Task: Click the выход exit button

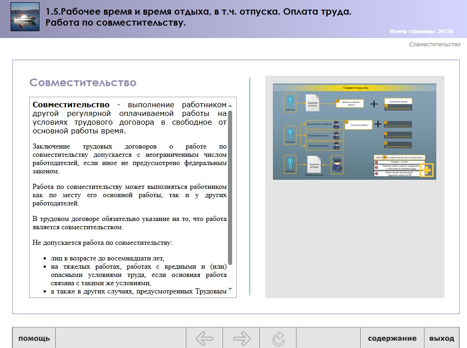Action: tap(442, 338)
